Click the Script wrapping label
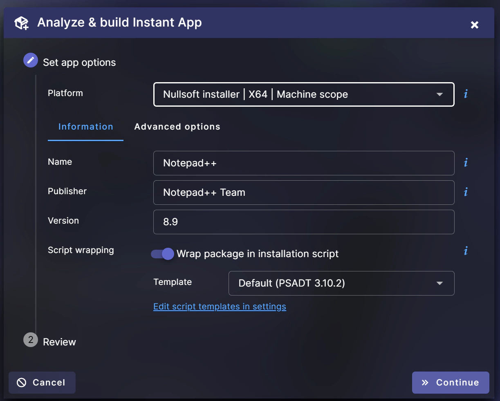 click(81, 250)
